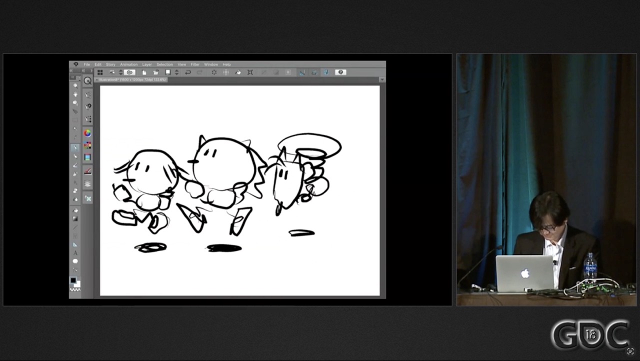Click the white drawing canvas
The image size is (640, 361).
pyautogui.click(x=240, y=190)
